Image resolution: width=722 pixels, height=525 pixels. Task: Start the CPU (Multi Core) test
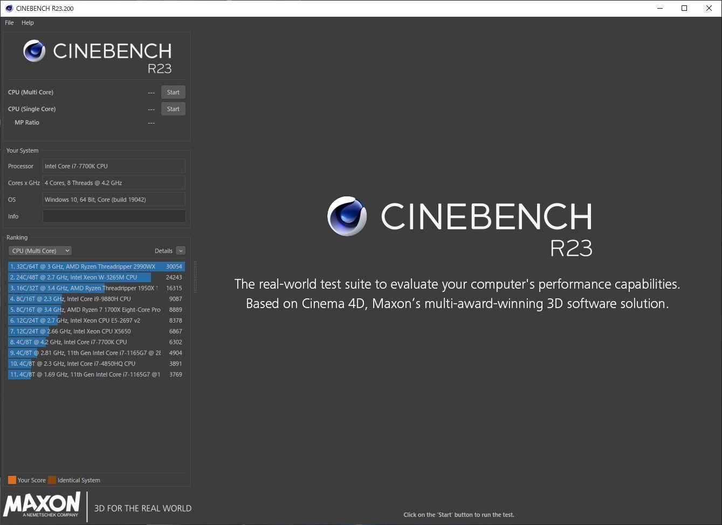(173, 92)
